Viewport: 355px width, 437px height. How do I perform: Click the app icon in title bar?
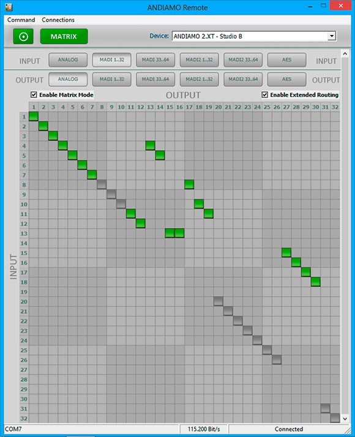(9, 7)
